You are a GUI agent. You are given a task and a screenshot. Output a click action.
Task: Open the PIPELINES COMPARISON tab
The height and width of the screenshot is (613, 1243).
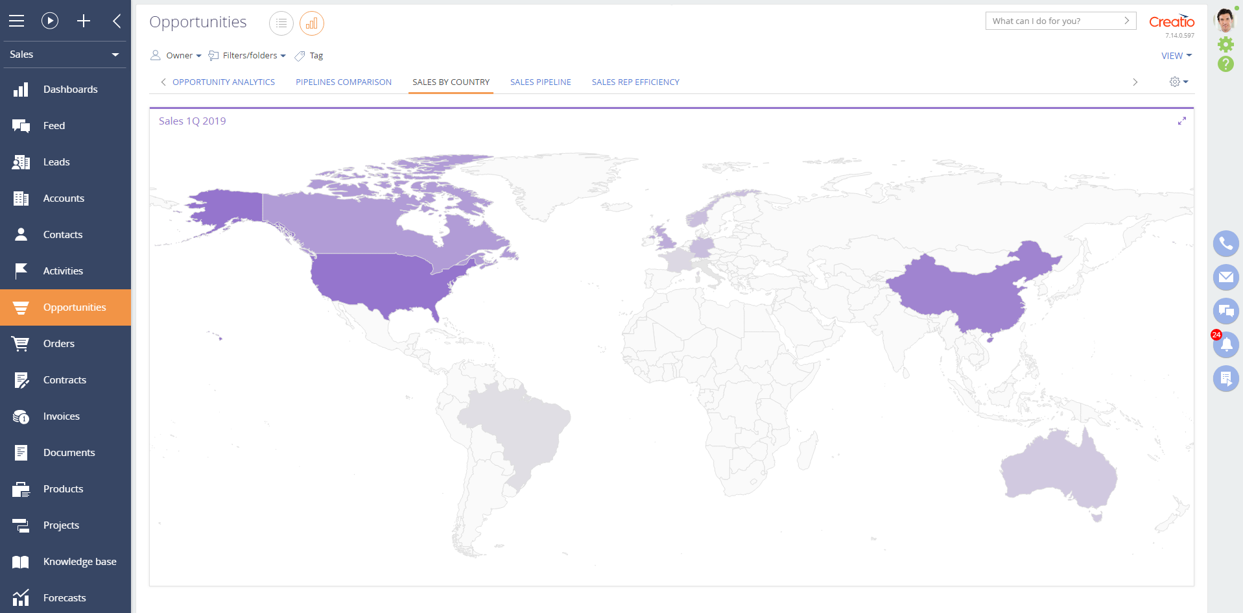pyautogui.click(x=343, y=82)
